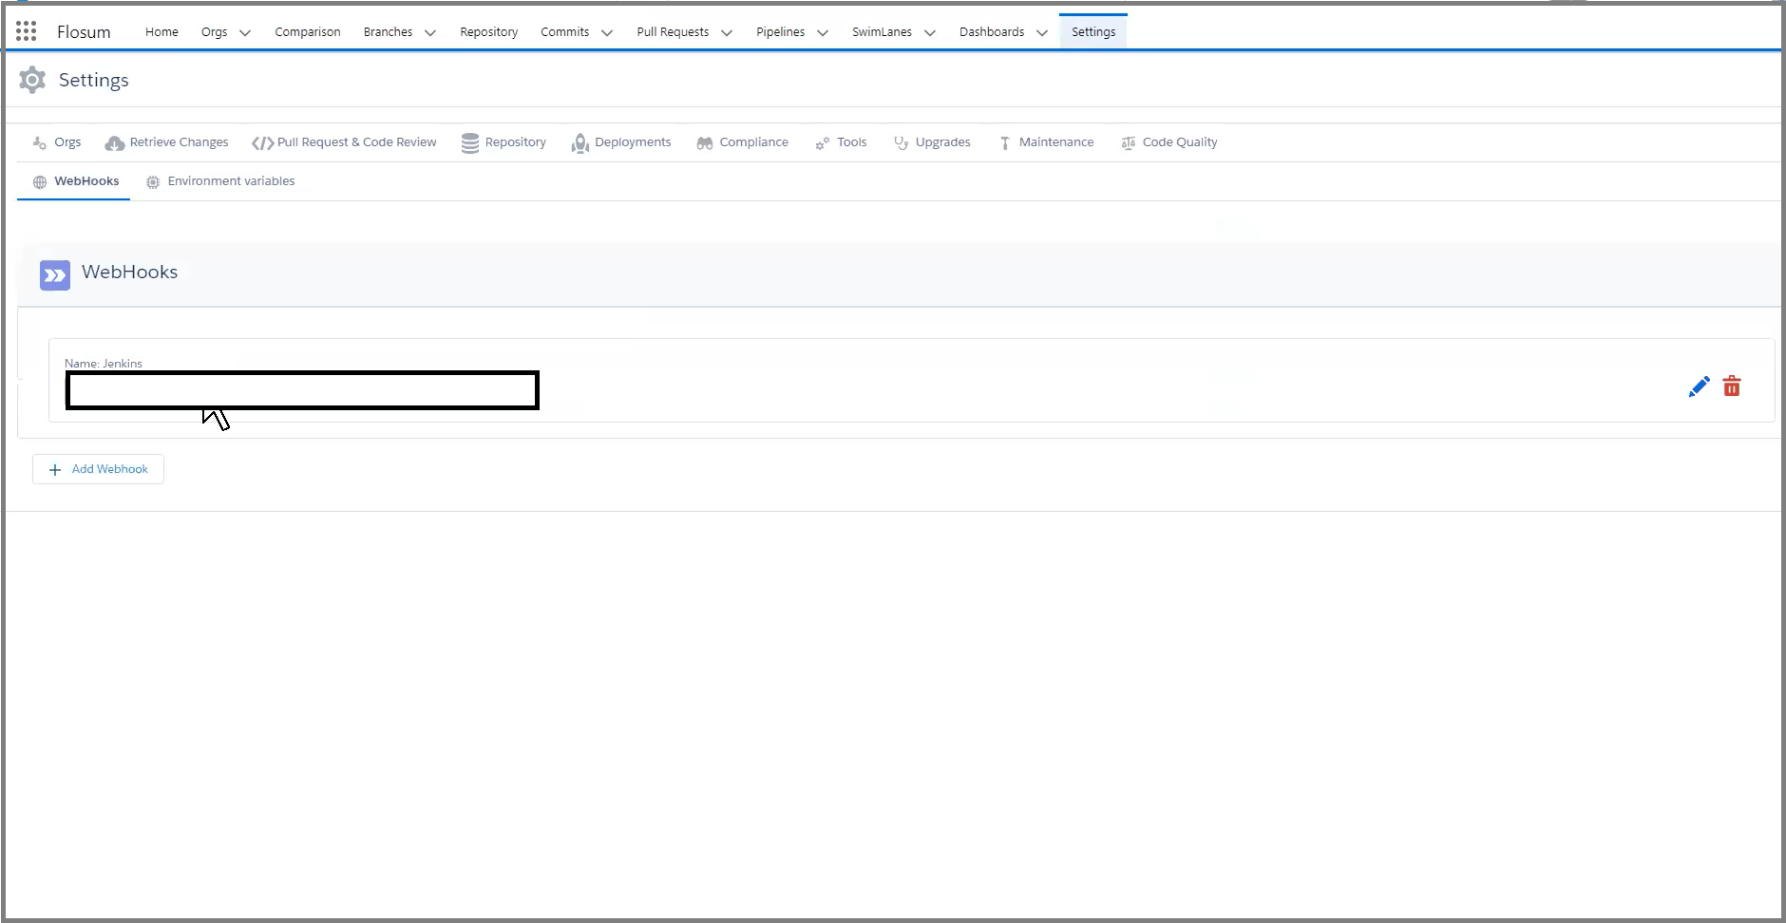Open the Orgs navigation tab label

(x=215, y=31)
